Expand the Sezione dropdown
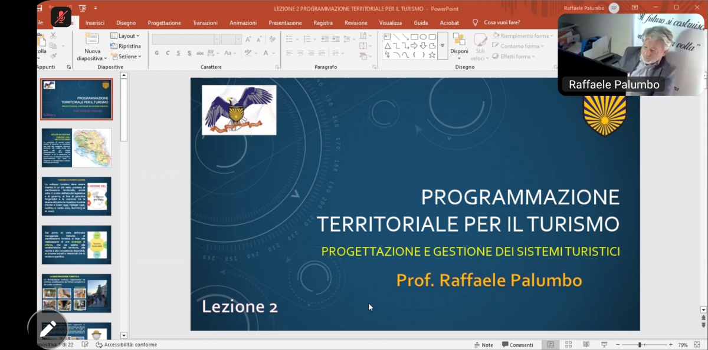Viewport: 708px width, 350px height. [x=126, y=57]
